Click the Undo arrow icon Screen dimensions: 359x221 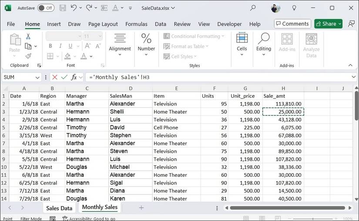[x=74, y=8]
